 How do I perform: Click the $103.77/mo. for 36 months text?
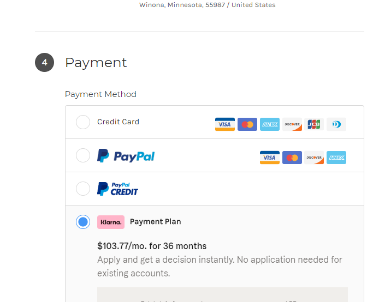pos(152,246)
